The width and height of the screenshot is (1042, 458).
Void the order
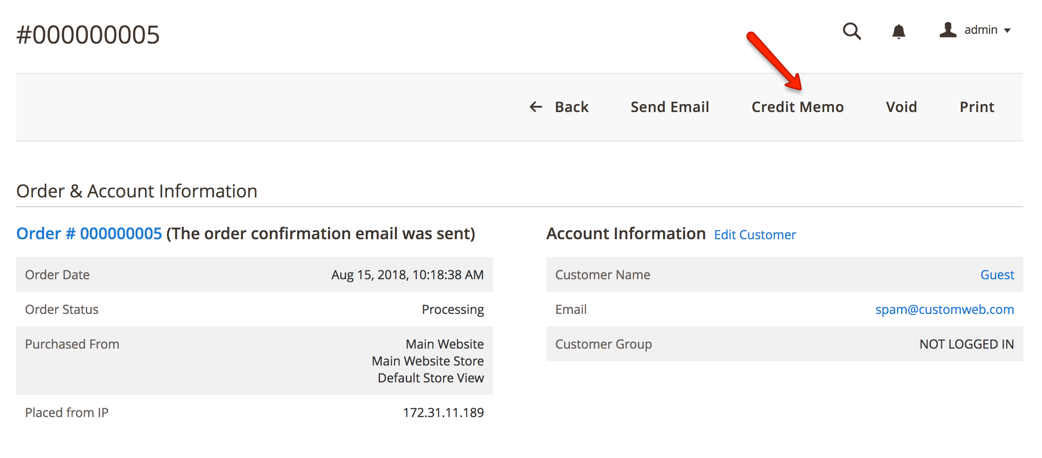click(901, 107)
